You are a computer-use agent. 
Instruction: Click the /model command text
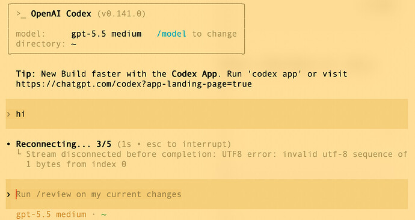171,34
